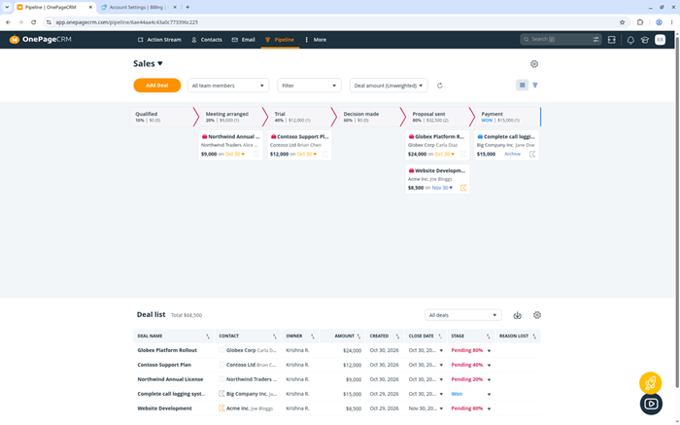The width and height of the screenshot is (680, 425).
Task: Export deal list with download icon
Action: point(518,315)
